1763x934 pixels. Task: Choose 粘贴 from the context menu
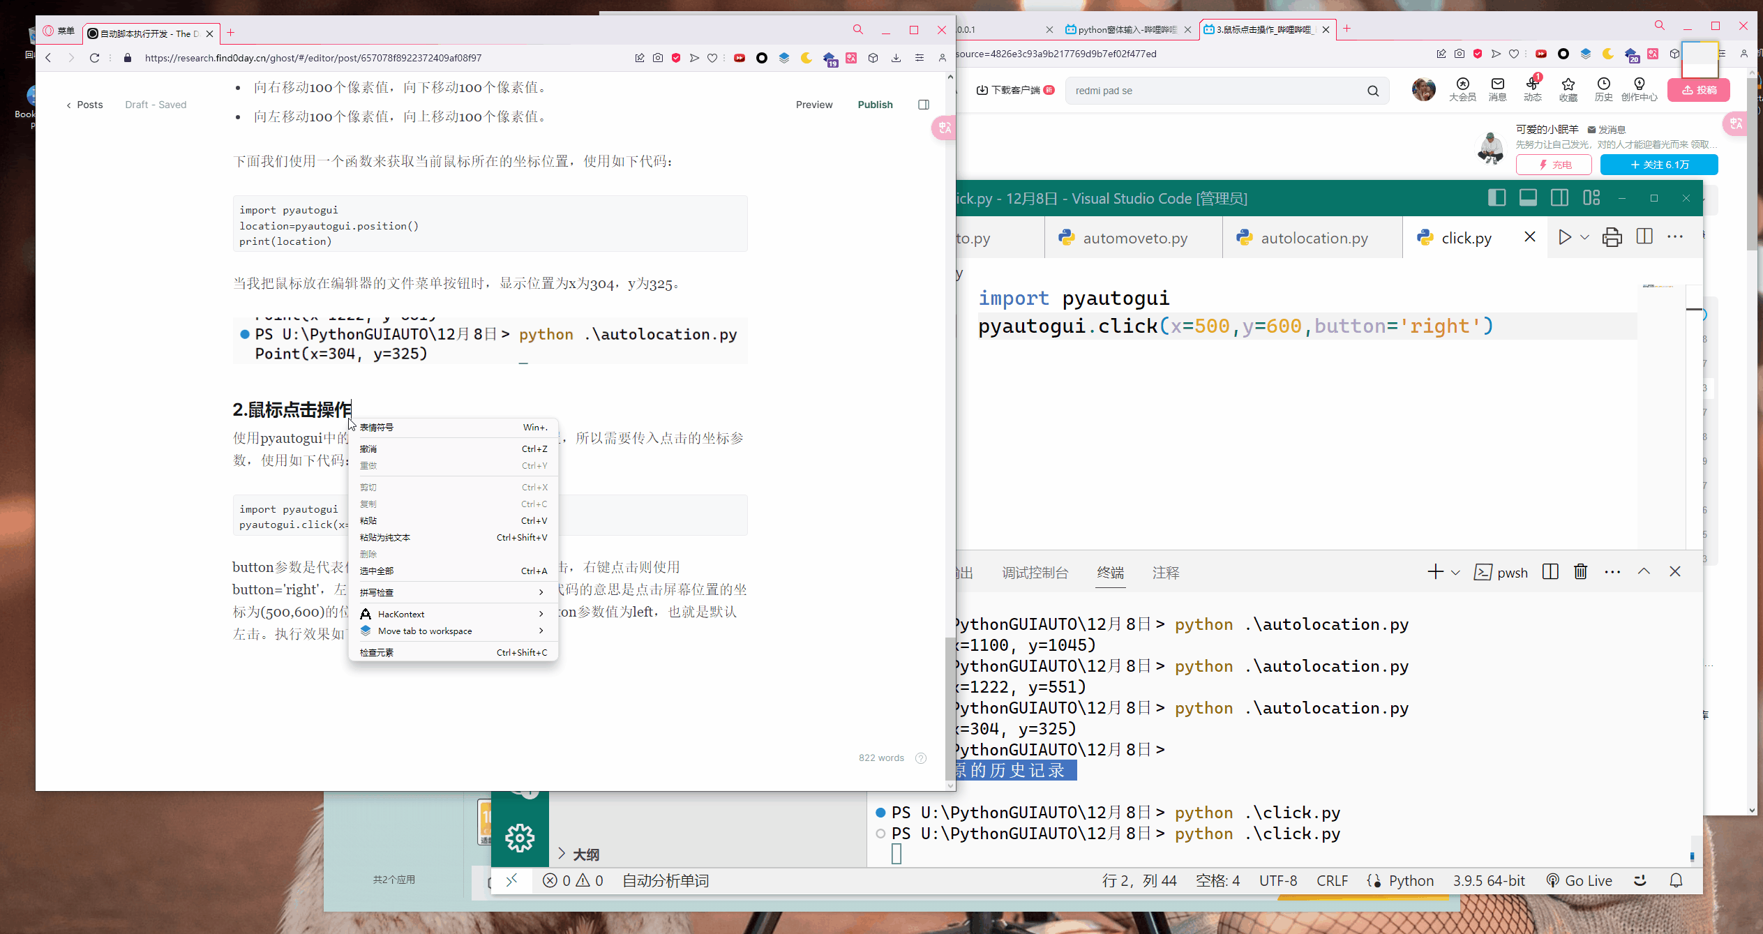click(453, 520)
